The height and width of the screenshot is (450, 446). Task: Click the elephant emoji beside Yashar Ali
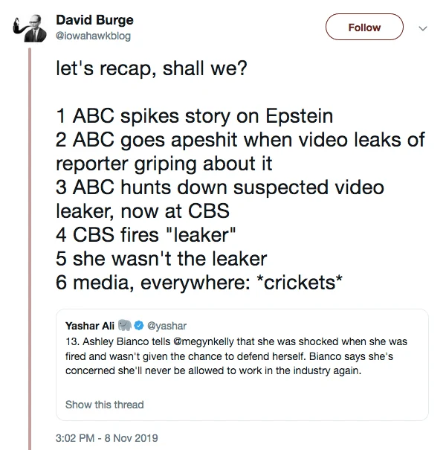click(x=124, y=326)
